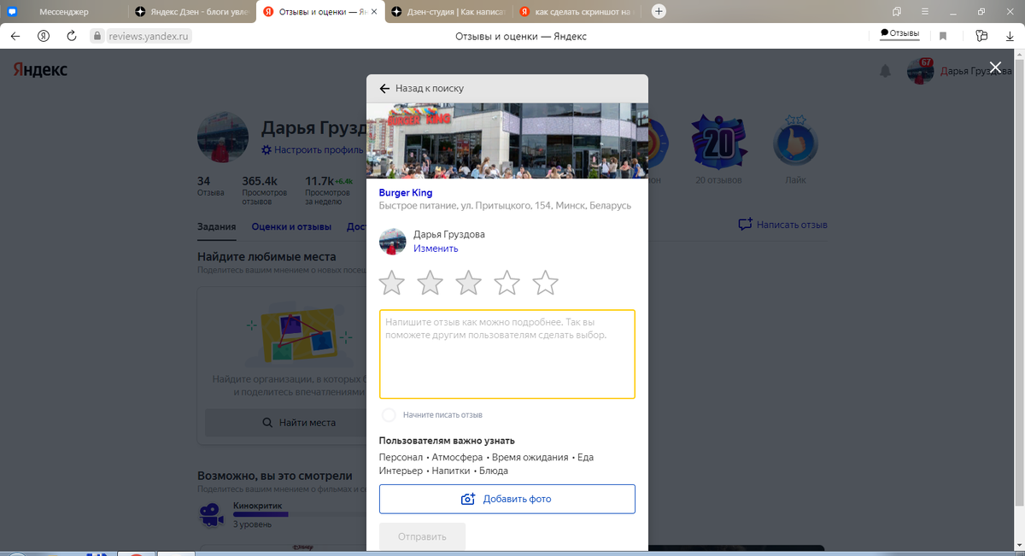Go back using browser back arrow
The width and height of the screenshot is (1025, 556).
click(x=15, y=36)
